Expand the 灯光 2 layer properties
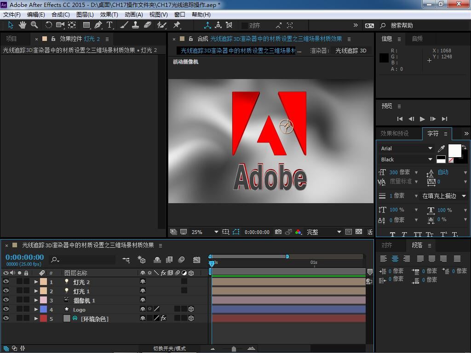The image size is (471, 353). click(36, 282)
